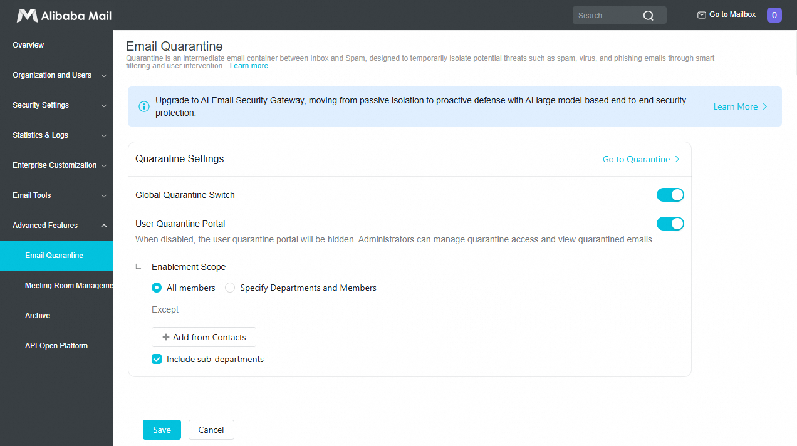Image resolution: width=797 pixels, height=446 pixels.
Task: Click the info icon in upgrade banner
Action: coord(144,106)
